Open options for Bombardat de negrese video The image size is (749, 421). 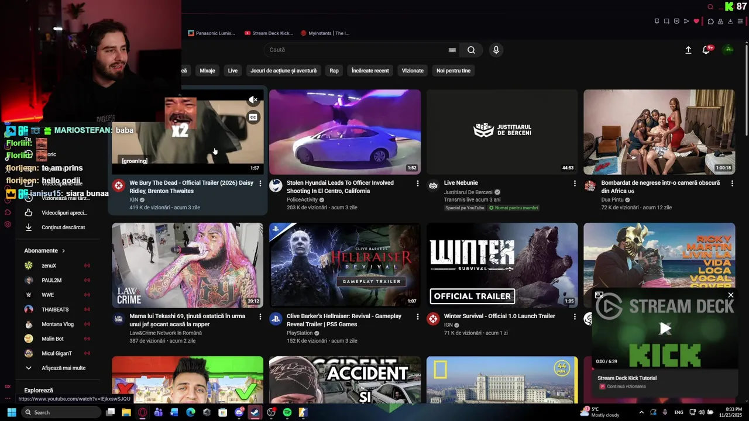coord(731,183)
